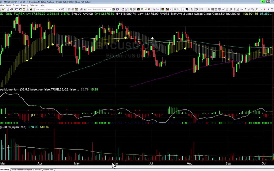Screen dimensions: 274x171
Task: Click the Mov Avg 3 Lines indicator label
Action: 205,14
